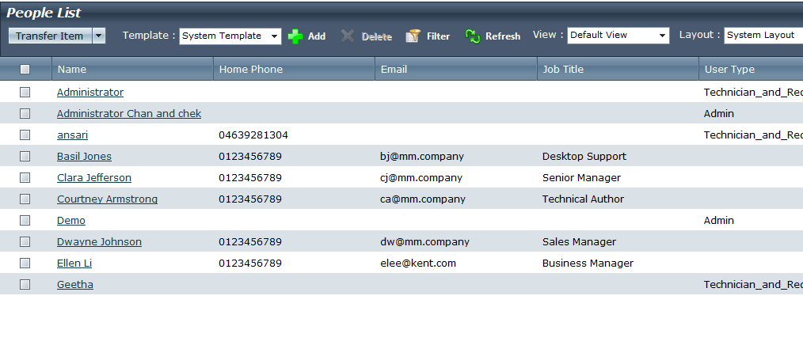Open the System Template dropdown
The height and width of the screenshot is (364, 803).
tap(274, 36)
